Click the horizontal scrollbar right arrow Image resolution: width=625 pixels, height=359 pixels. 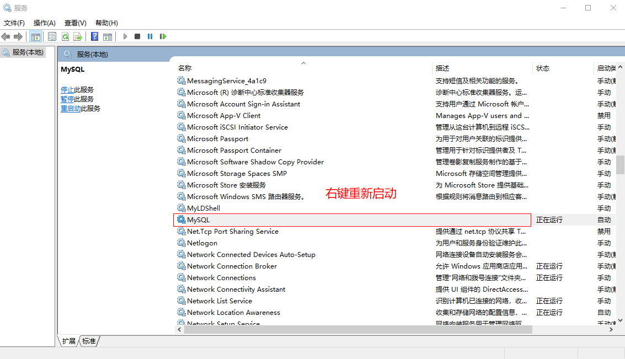tap(611, 329)
